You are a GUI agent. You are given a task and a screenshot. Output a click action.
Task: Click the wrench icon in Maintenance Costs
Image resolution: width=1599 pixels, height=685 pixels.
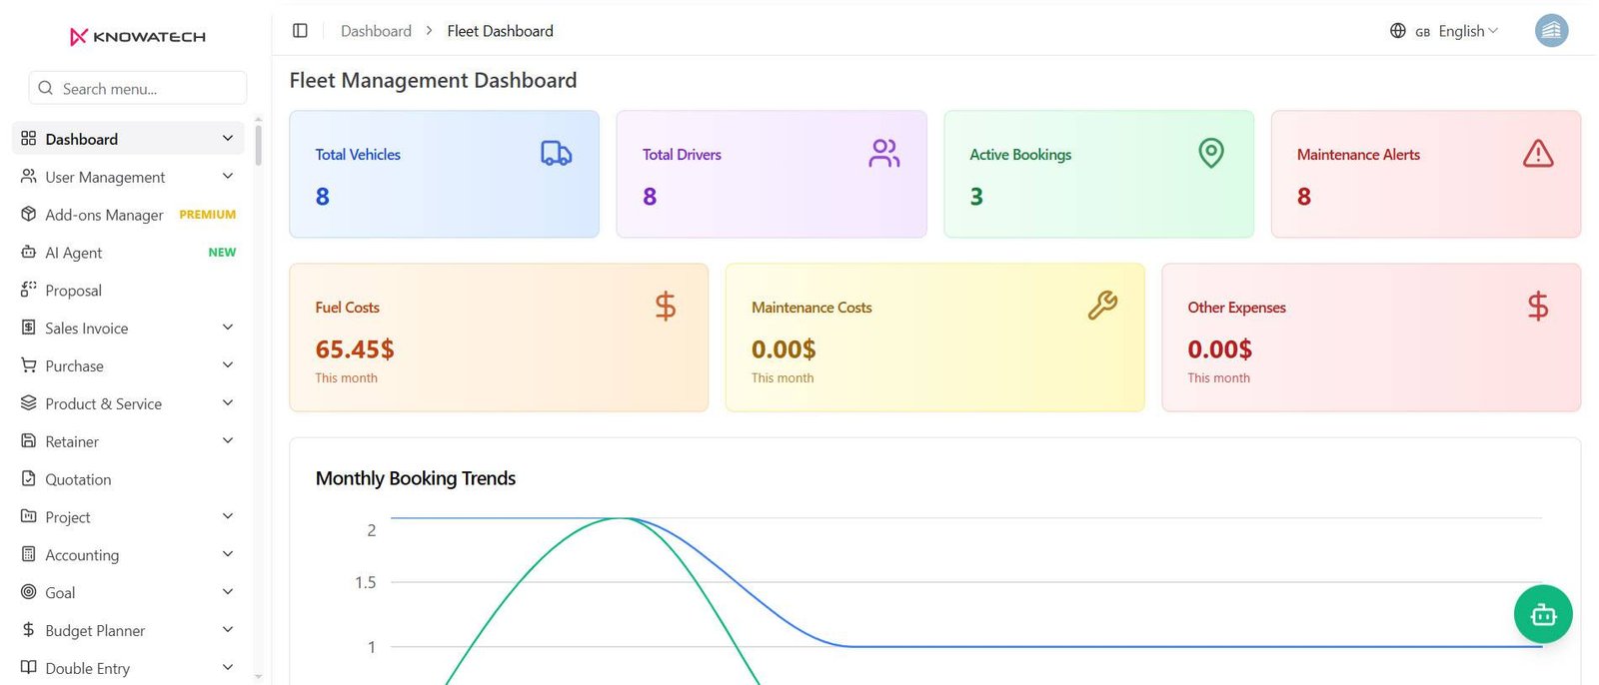pos(1102,306)
